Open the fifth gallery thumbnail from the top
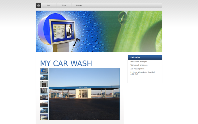The image size is (198, 124). [44, 97]
